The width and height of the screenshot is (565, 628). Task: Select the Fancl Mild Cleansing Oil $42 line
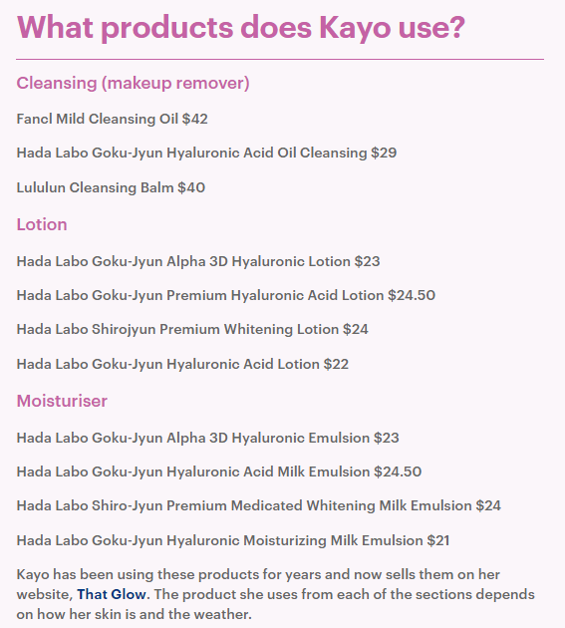coord(113,119)
